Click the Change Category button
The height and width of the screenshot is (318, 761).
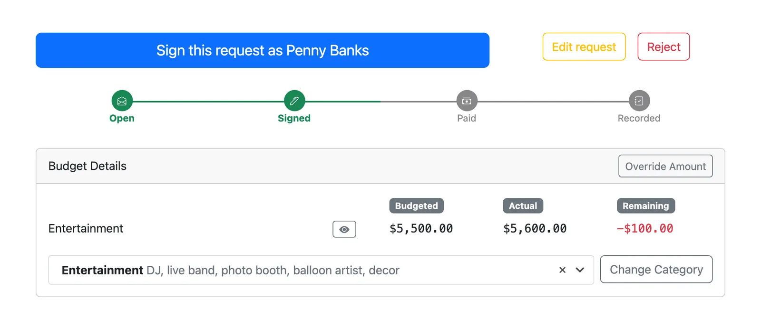point(656,269)
